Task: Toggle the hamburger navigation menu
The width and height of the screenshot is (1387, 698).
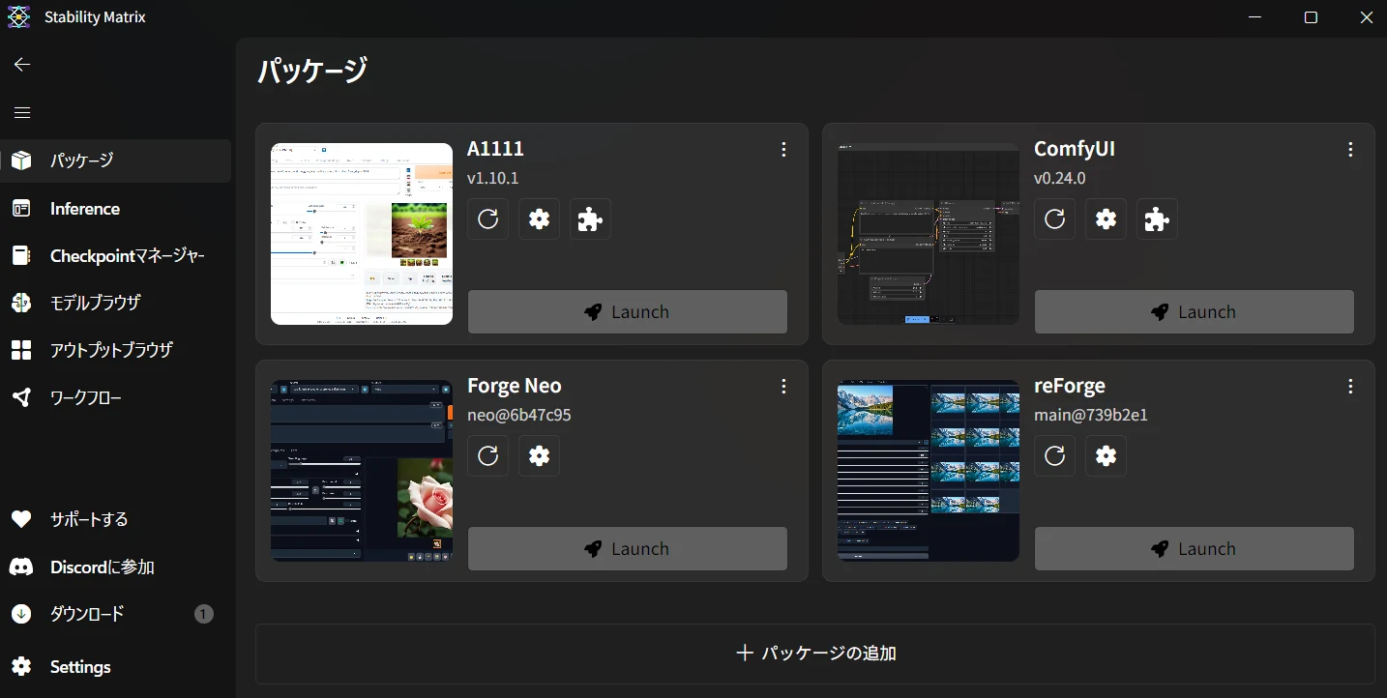Action: click(22, 112)
